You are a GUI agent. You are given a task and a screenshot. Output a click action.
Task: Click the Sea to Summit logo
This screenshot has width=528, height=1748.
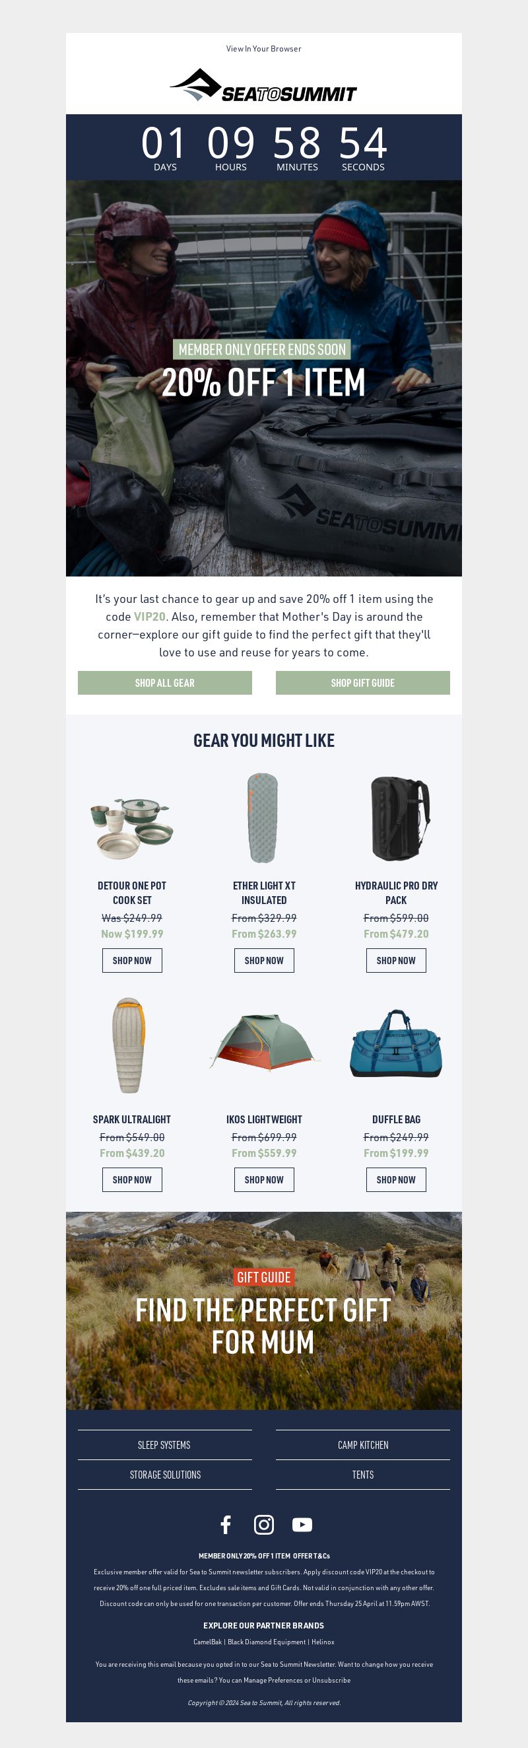[263, 85]
